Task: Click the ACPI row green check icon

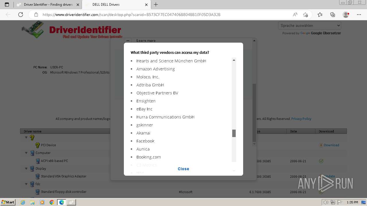Action: 321,161
